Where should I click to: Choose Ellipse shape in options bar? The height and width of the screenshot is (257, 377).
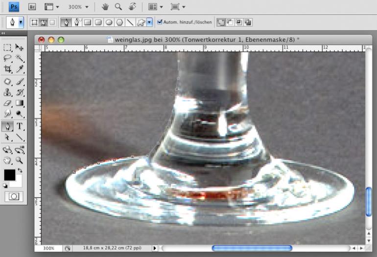coord(109,22)
